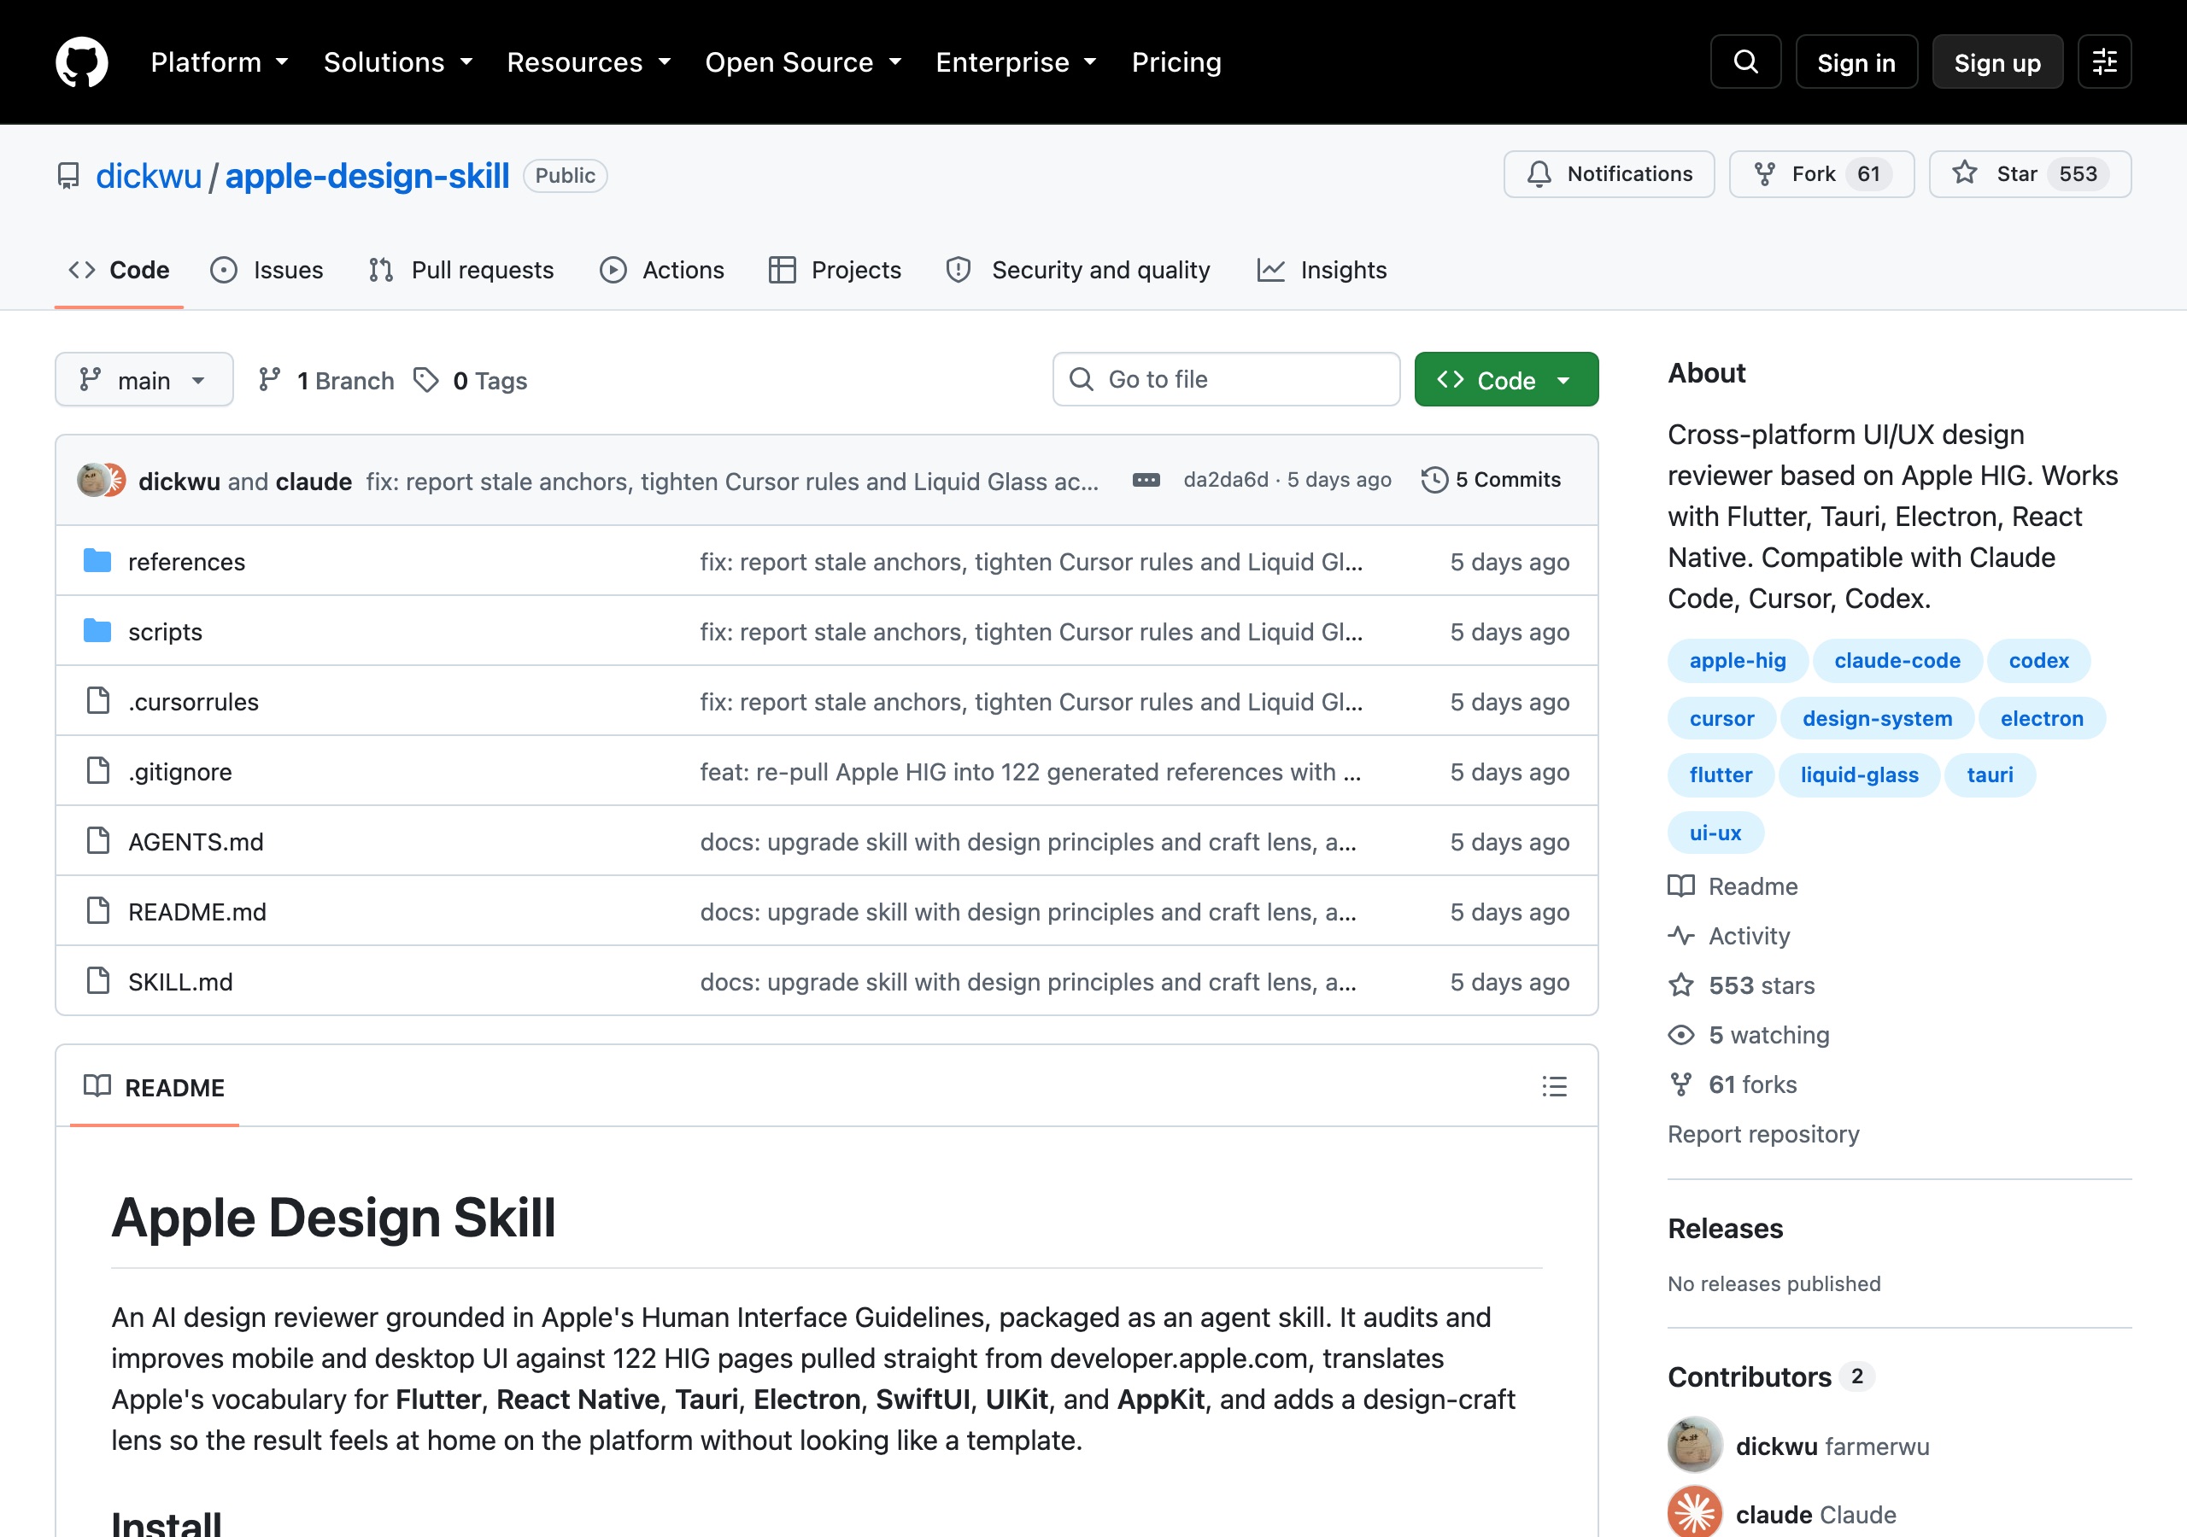This screenshot has height=1537, width=2187.
Task: Click the commit history clock icon
Action: pos(1434,480)
